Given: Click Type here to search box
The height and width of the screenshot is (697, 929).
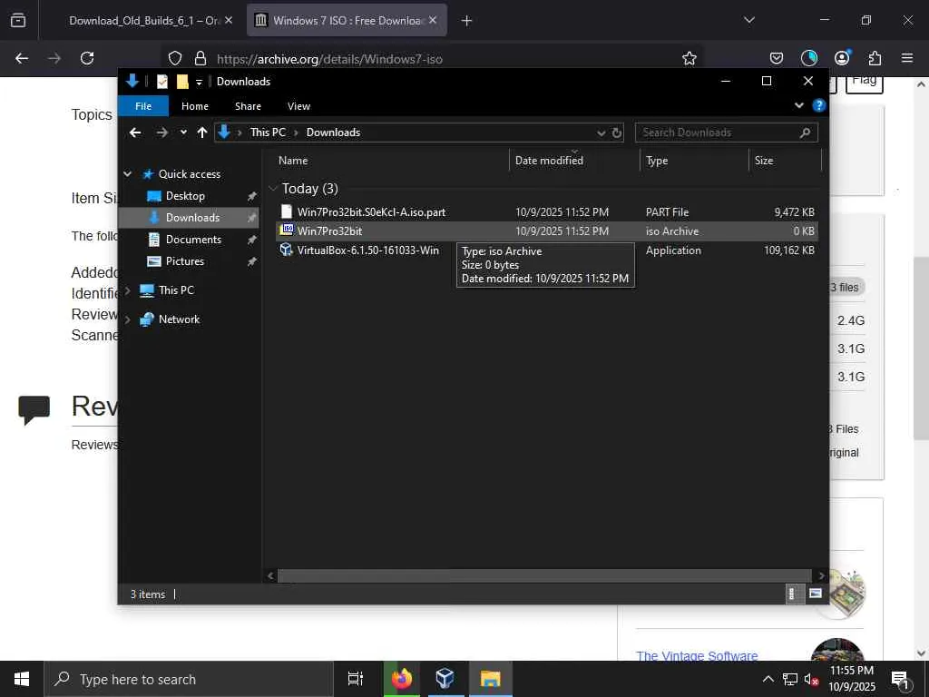Looking at the screenshot, I should (x=189, y=679).
